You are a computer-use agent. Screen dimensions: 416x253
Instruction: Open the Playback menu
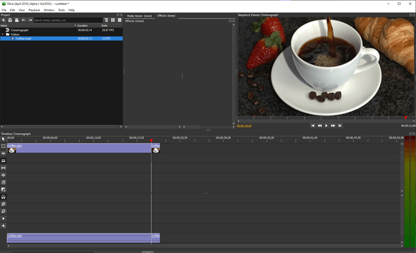click(x=34, y=10)
